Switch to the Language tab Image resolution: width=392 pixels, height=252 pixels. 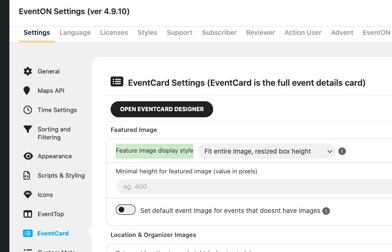[75, 33]
